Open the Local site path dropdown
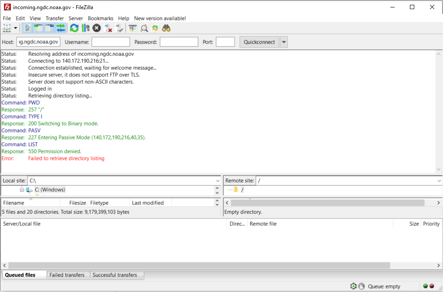 [x=218, y=181]
